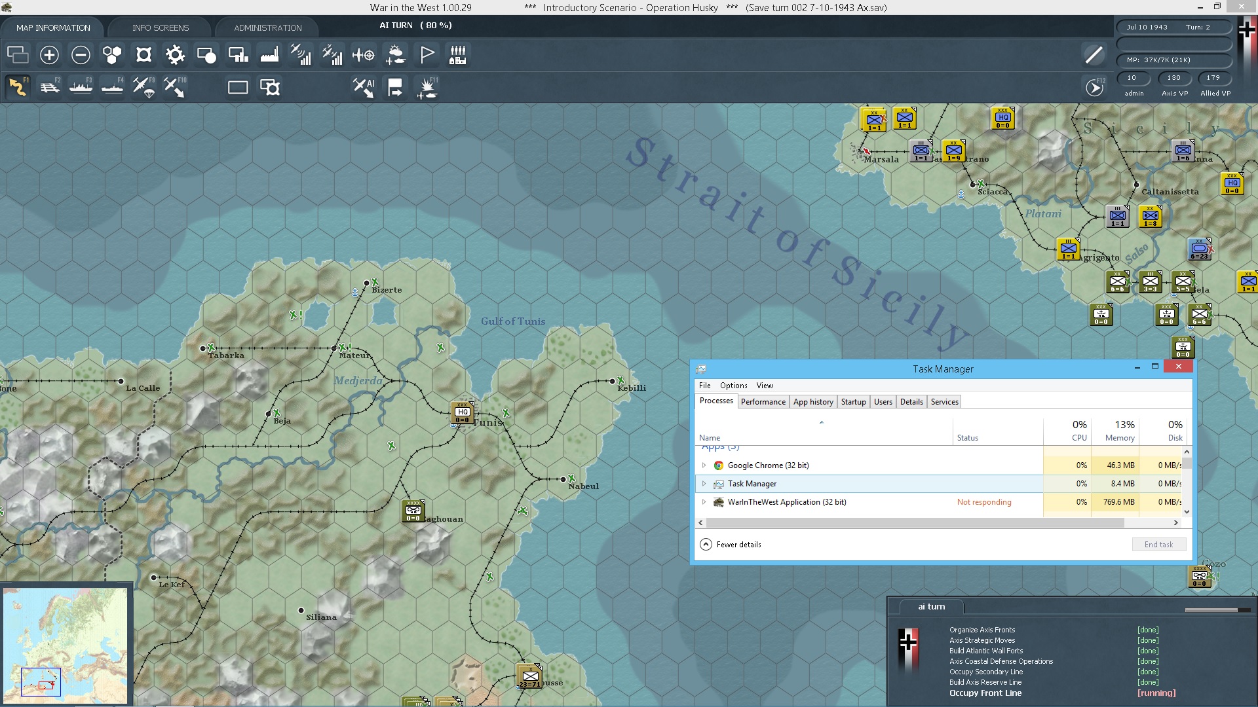Open Options menu in Task Manager
This screenshot has height=707, width=1258.
734,386
